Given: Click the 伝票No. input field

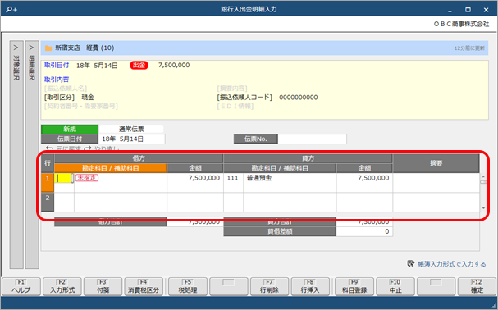Looking at the screenshot, I should pos(312,139).
